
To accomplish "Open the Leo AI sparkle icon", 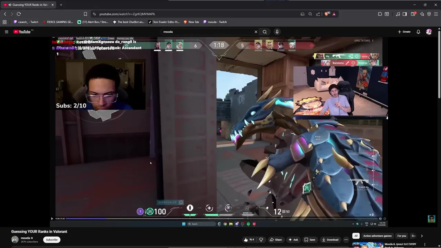I will coord(422,14).
